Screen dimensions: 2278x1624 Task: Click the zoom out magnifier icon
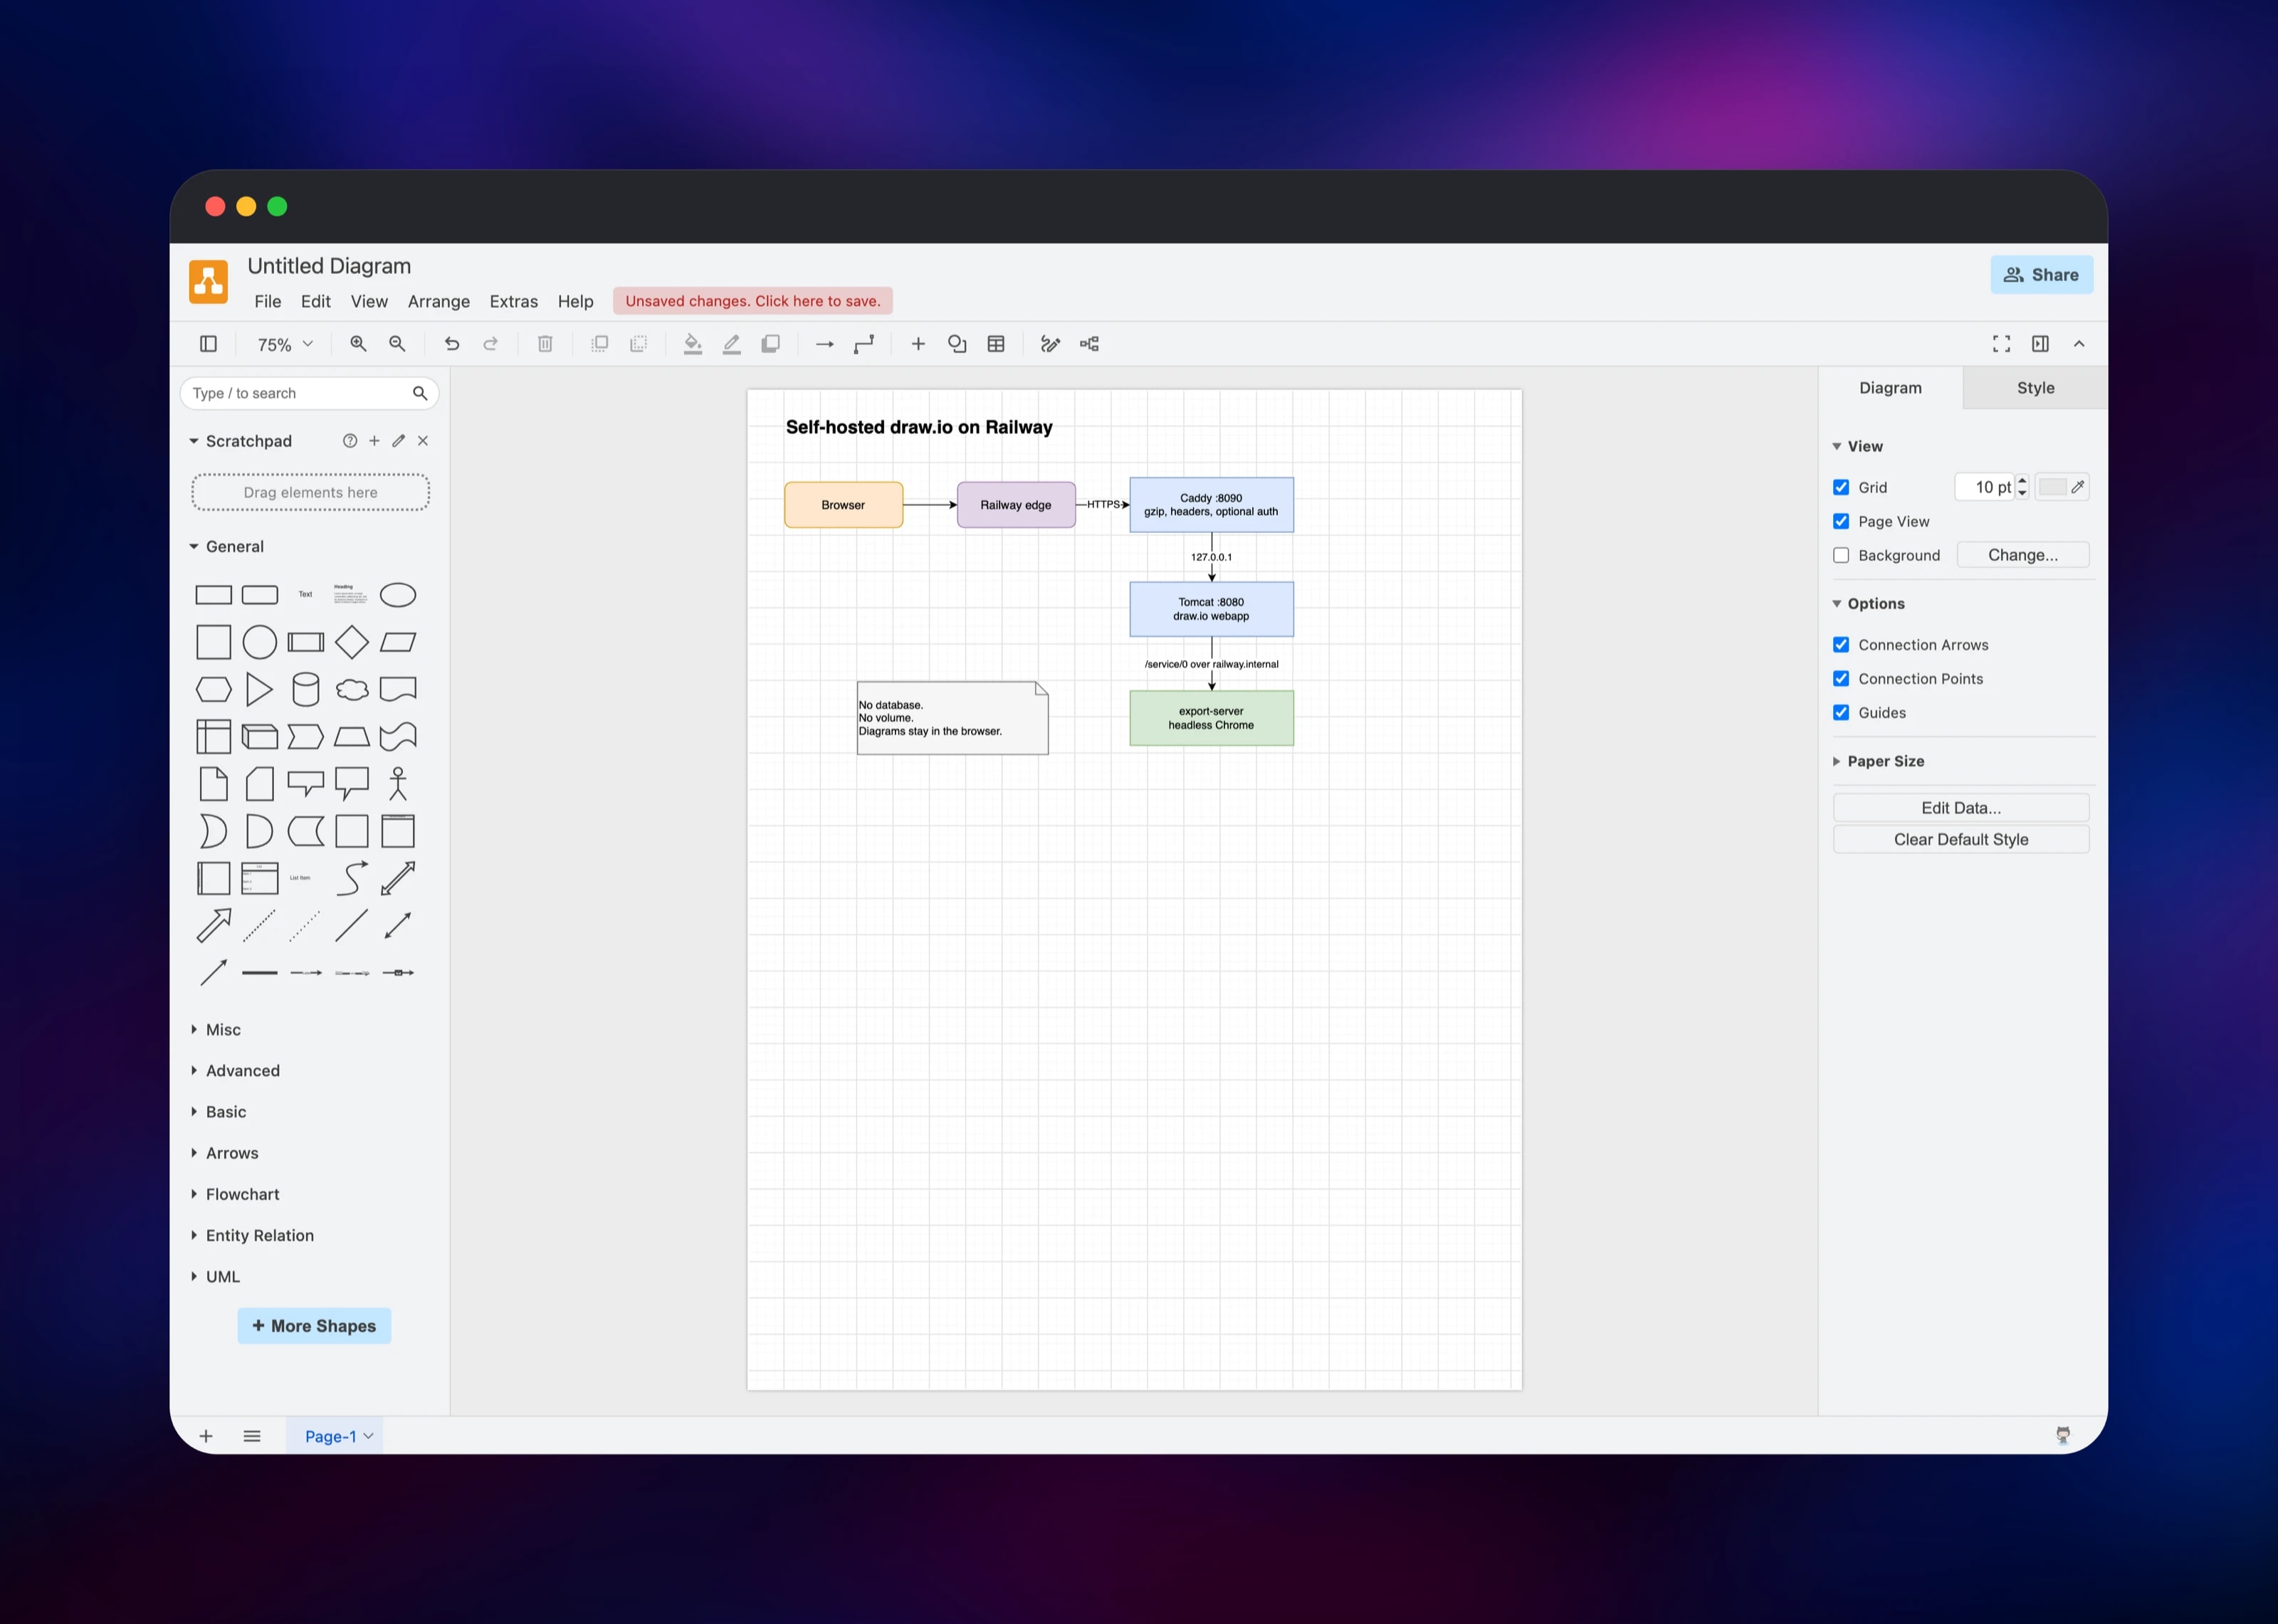pyautogui.click(x=397, y=344)
